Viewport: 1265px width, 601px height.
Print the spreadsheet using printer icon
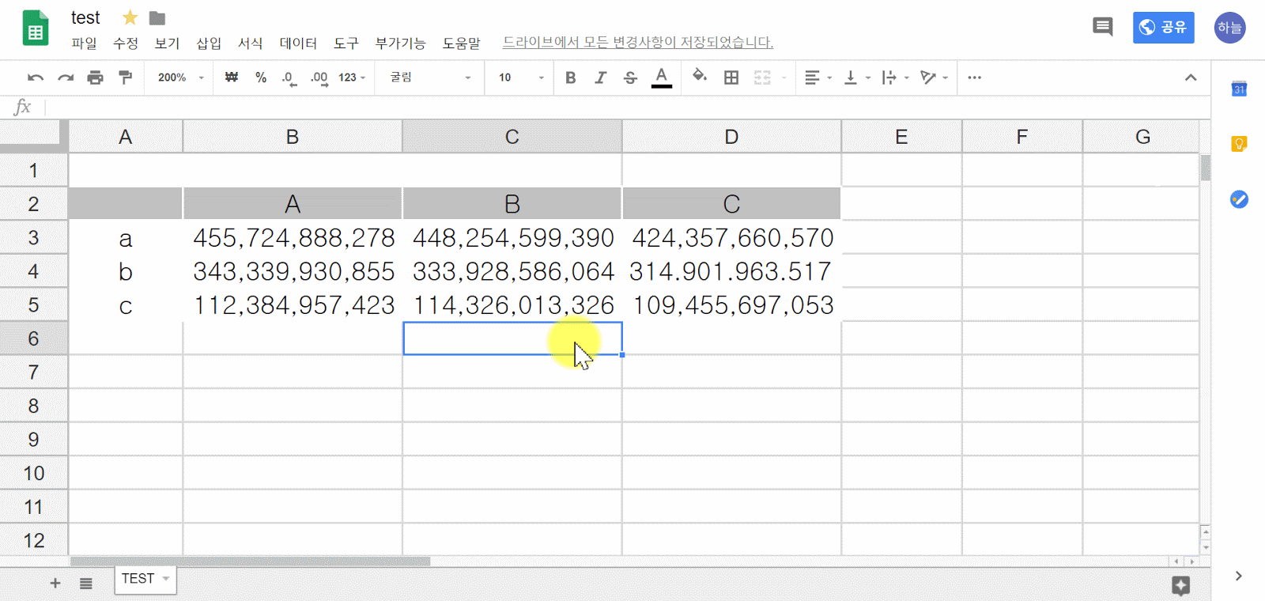96,77
